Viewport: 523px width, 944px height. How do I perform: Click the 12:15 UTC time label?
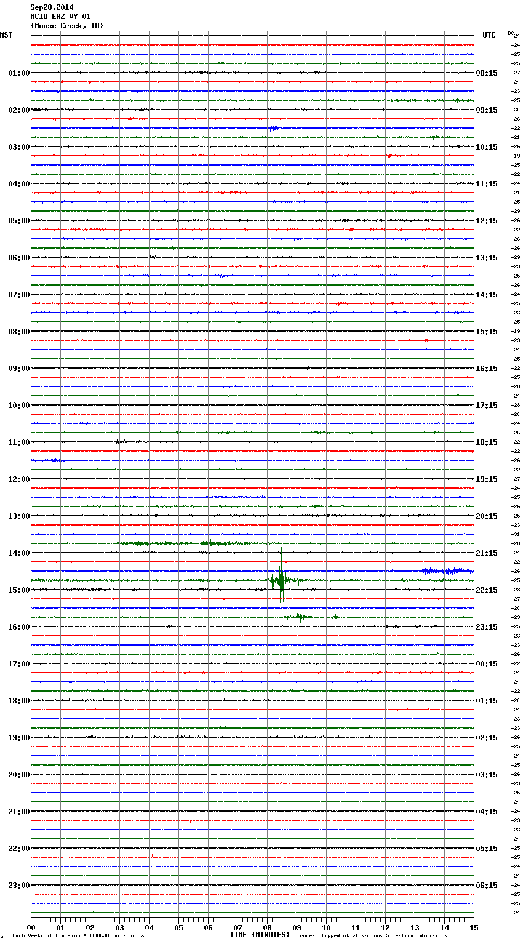coord(487,221)
